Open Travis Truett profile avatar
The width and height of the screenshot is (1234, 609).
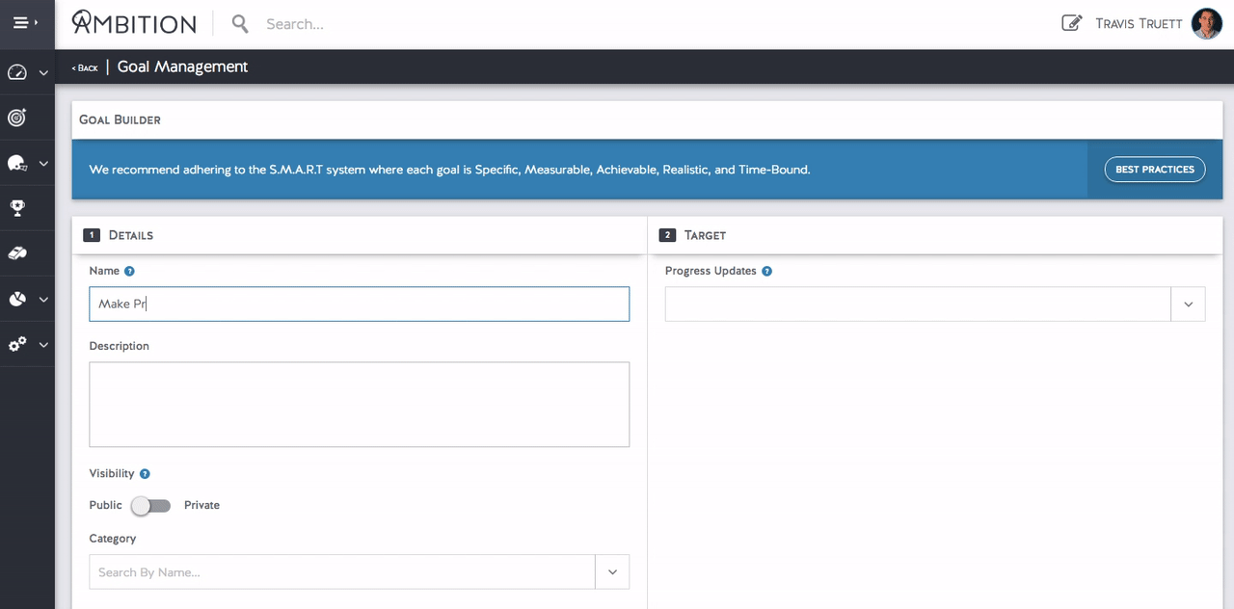(x=1207, y=23)
